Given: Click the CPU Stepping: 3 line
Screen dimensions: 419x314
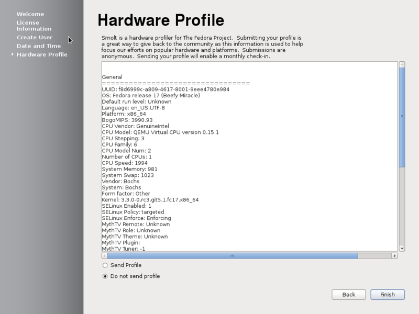Looking at the screenshot, I should (x=123, y=139).
